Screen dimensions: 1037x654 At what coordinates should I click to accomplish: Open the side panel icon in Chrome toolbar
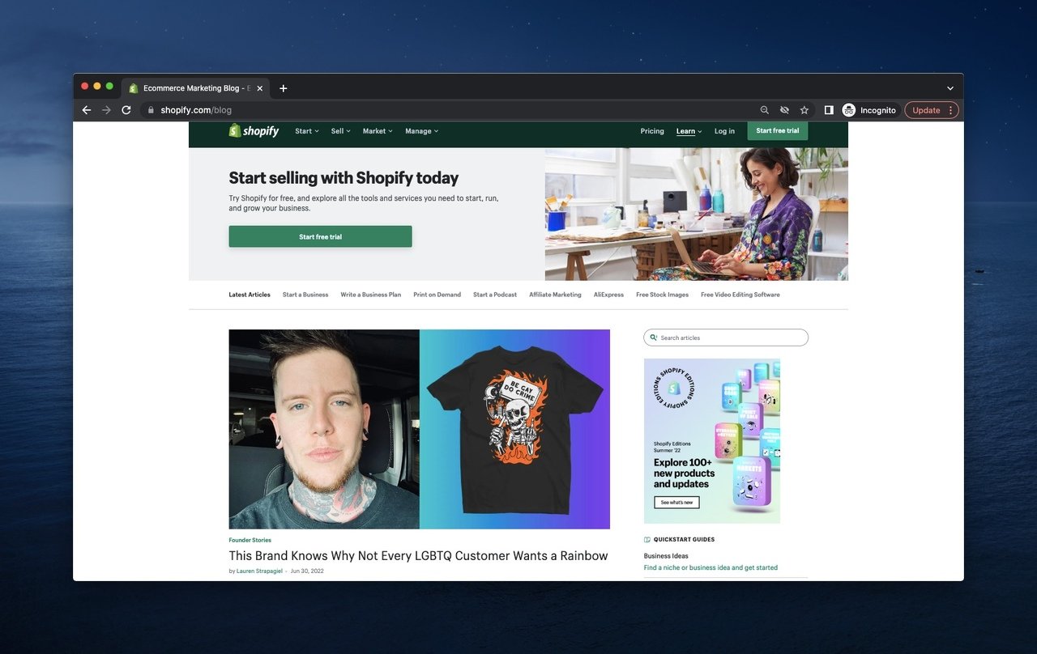(x=829, y=110)
